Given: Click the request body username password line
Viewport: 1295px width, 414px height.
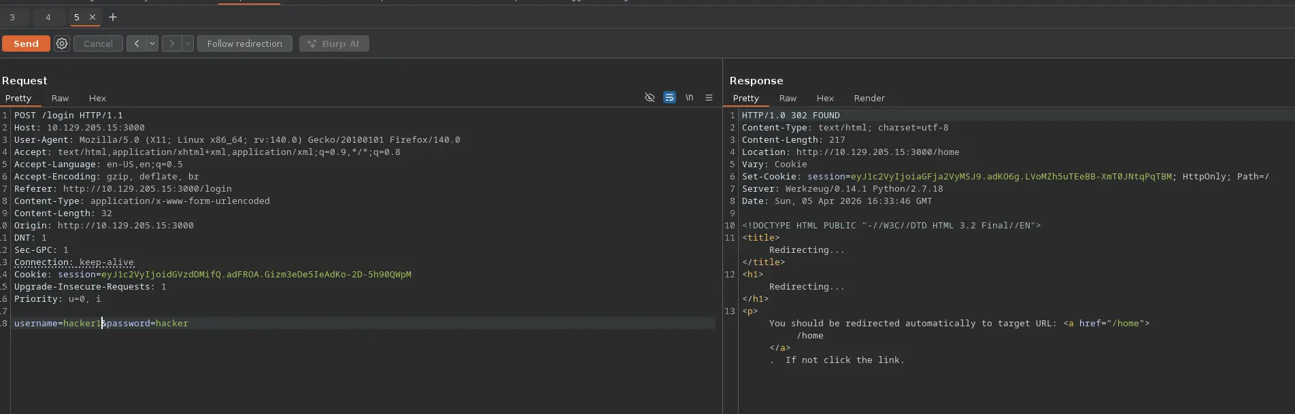Looking at the screenshot, I should coord(101,323).
